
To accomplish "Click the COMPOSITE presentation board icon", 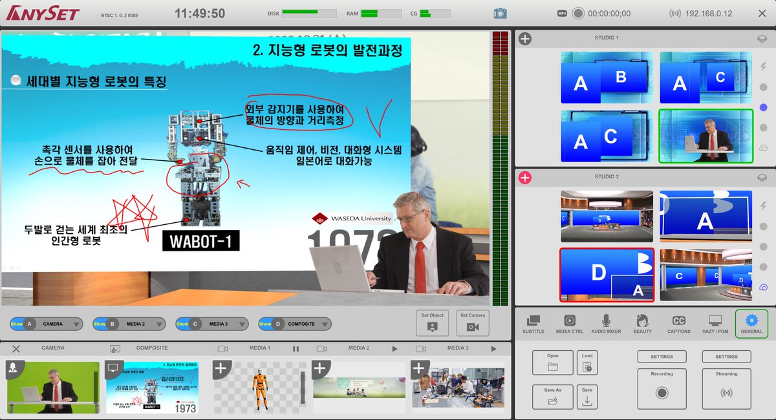I will click(115, 348).
